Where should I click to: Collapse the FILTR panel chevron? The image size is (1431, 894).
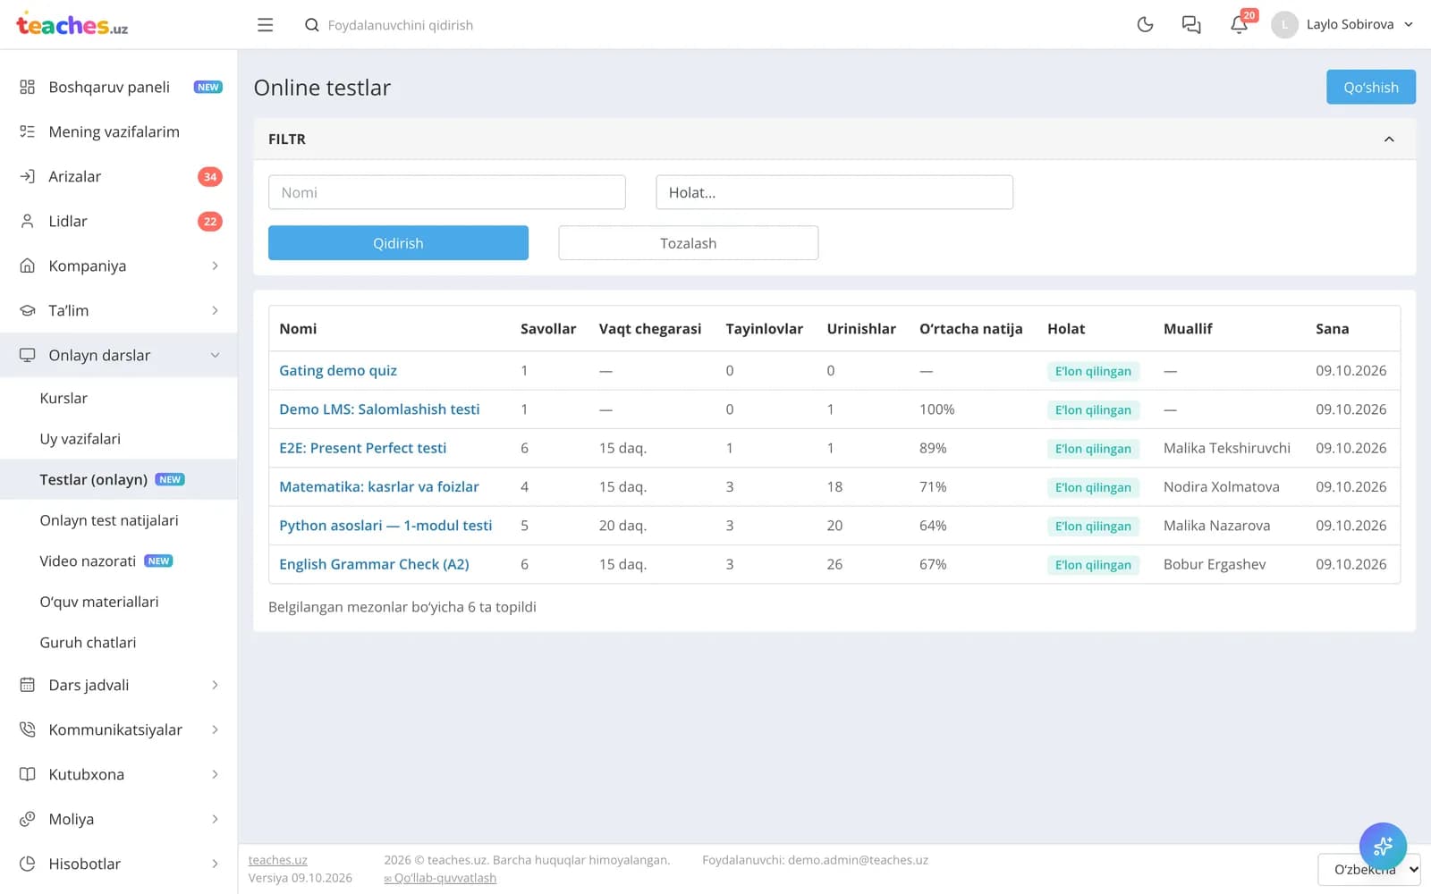click(1389, 139)
